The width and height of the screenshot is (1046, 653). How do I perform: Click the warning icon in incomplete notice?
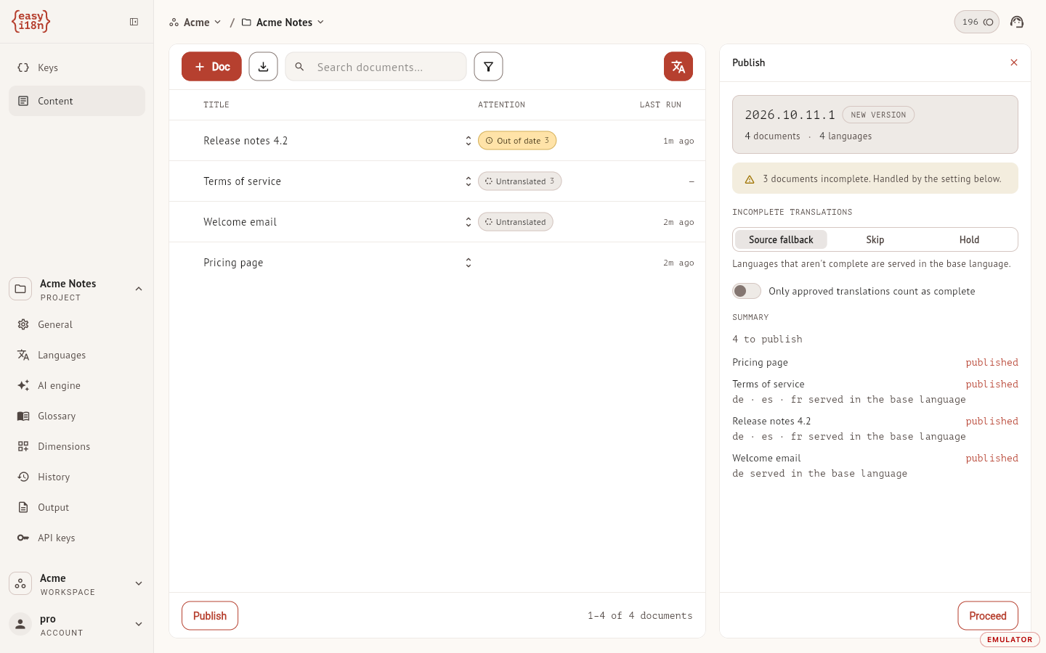tap(750, 179)
